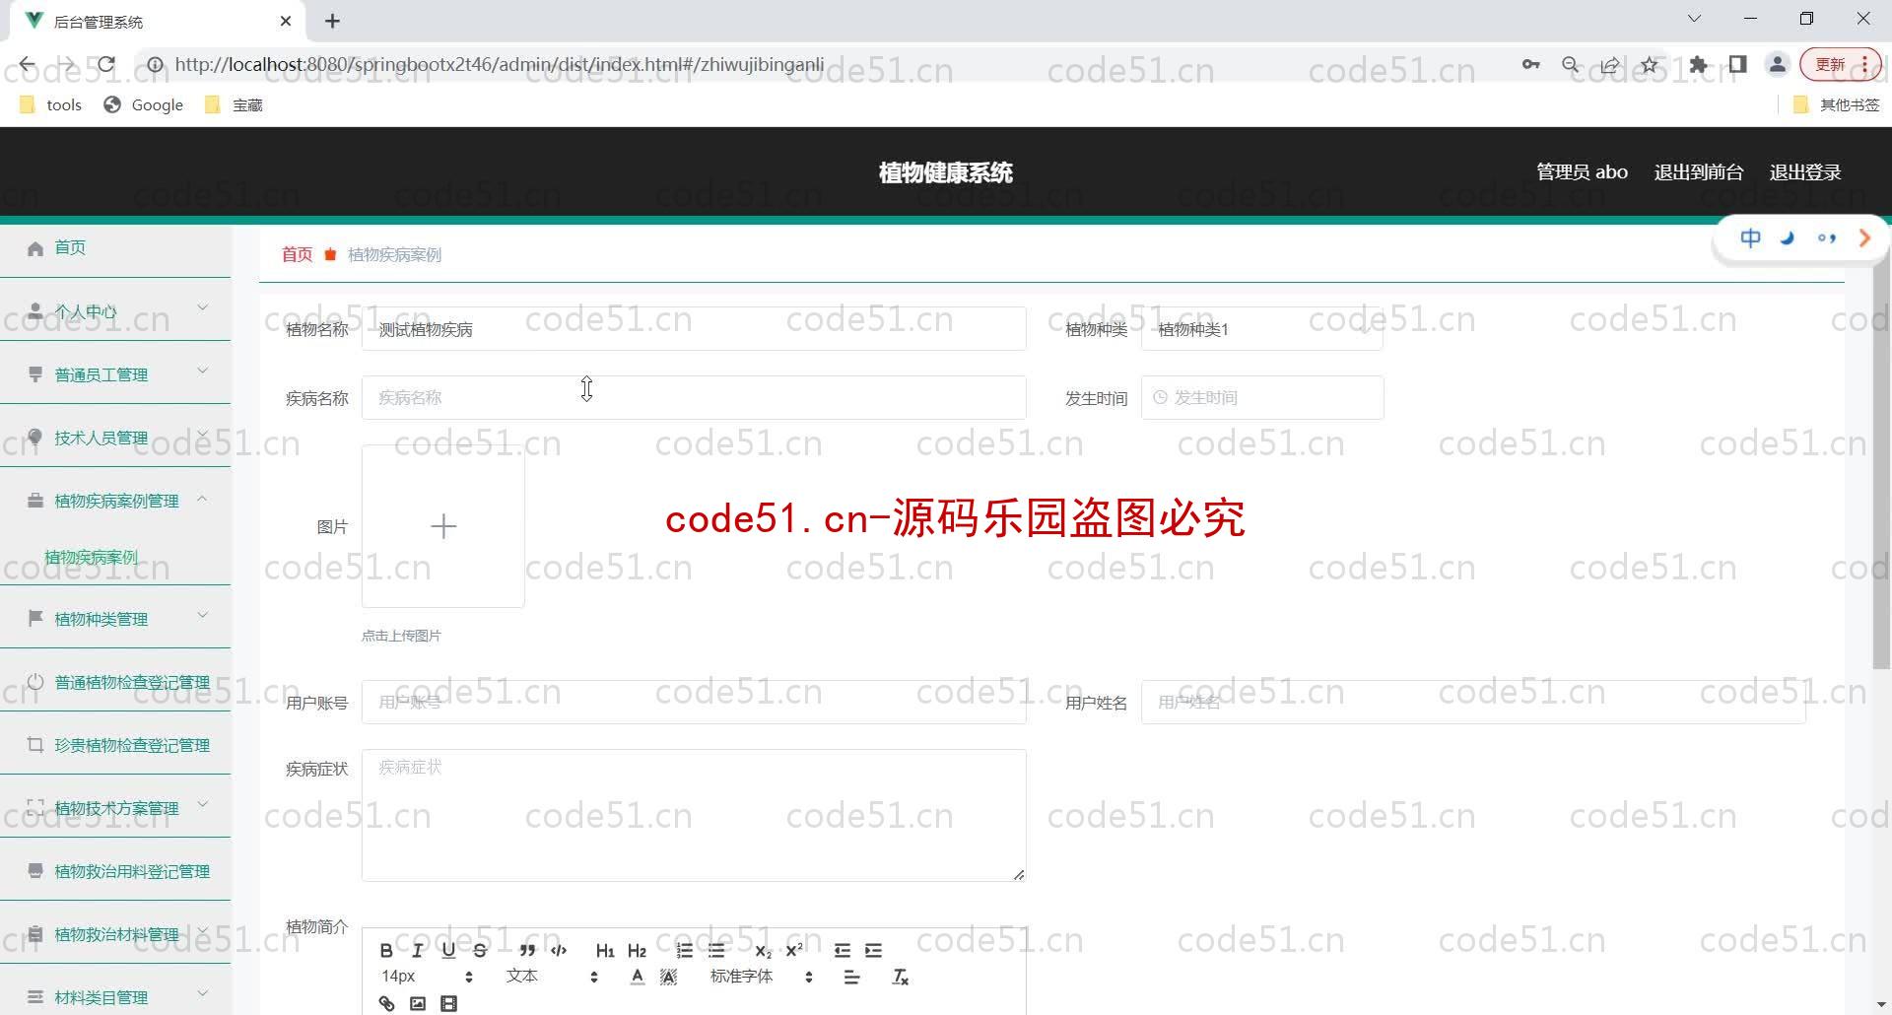Click the moon icon in IME bar
Image resolution: width=1892 pixels, height=1015 pixels.
[1788, 237]
